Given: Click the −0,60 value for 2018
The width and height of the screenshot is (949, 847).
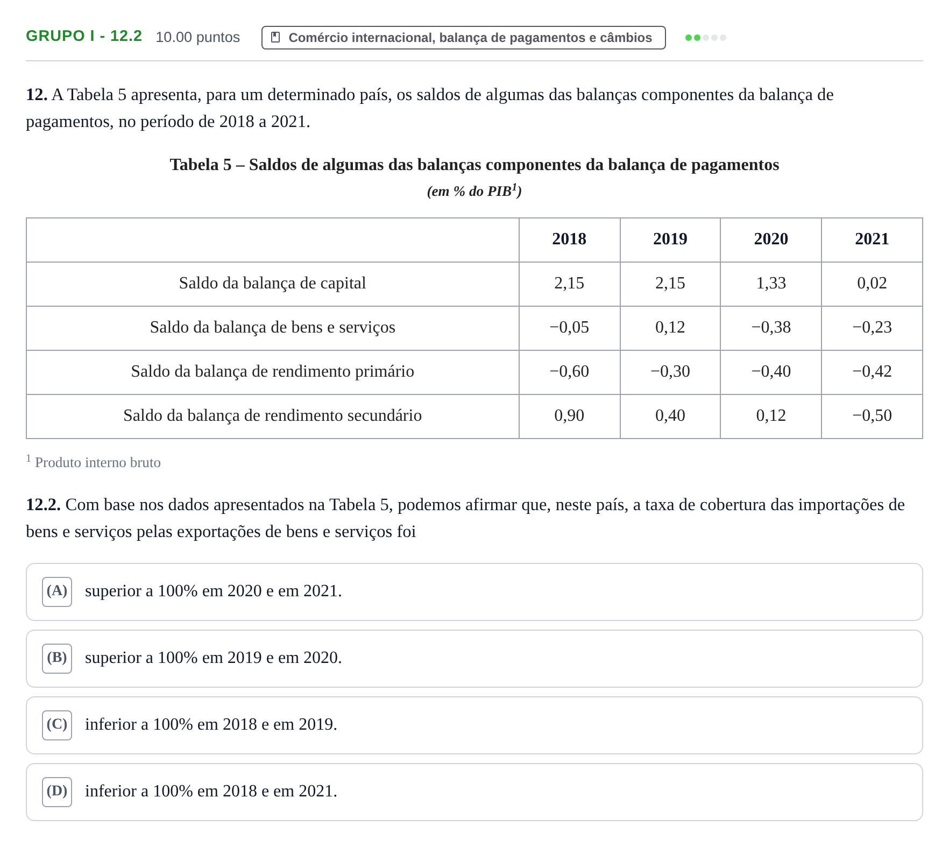Looking at the screenshot, I should point(569,371).
